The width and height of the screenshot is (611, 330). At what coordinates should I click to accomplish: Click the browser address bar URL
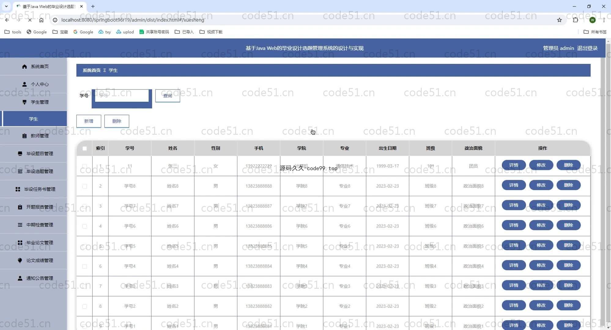click(133, 20)
